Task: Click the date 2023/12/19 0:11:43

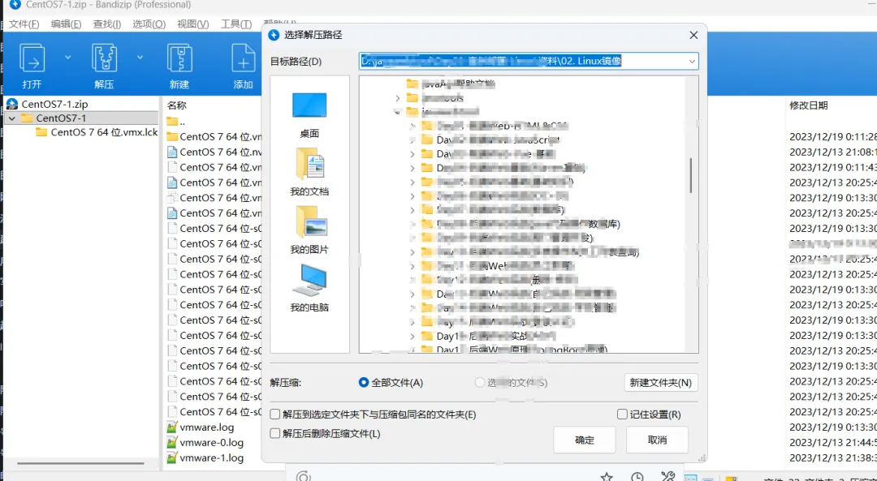Action: 833,167
